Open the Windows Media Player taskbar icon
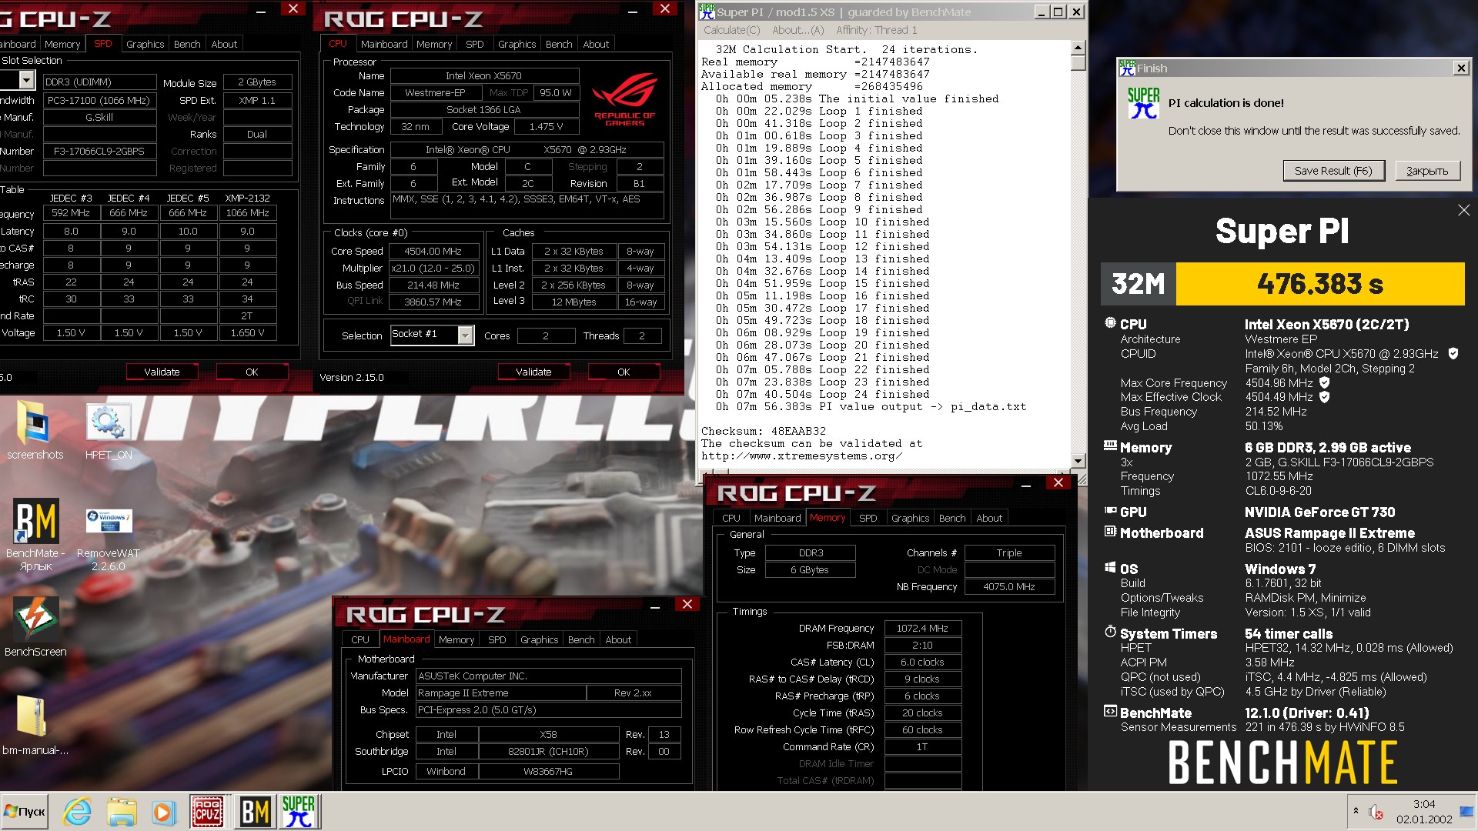 pos(162,812)
